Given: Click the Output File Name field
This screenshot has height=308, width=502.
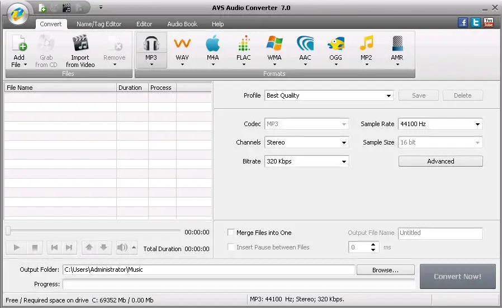Looking at the screenshot, I should [440, 233].
